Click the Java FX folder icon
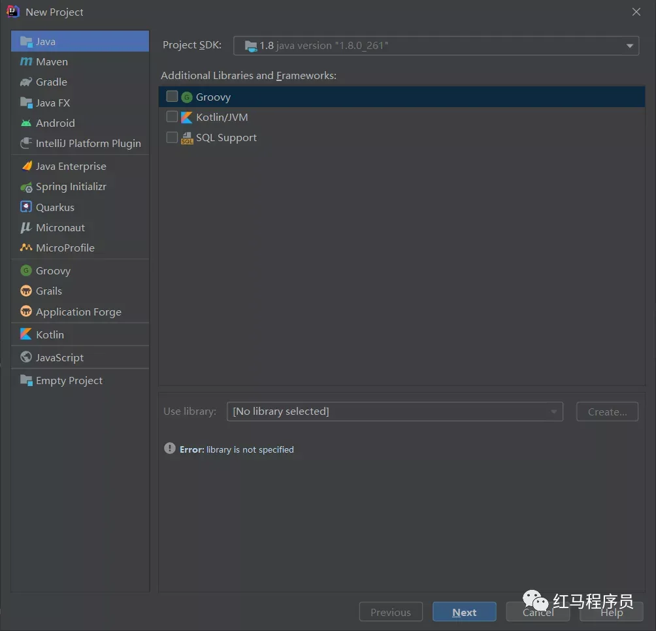Image resolution: width=656 pixels, height=631 pixels. [26, 103]
